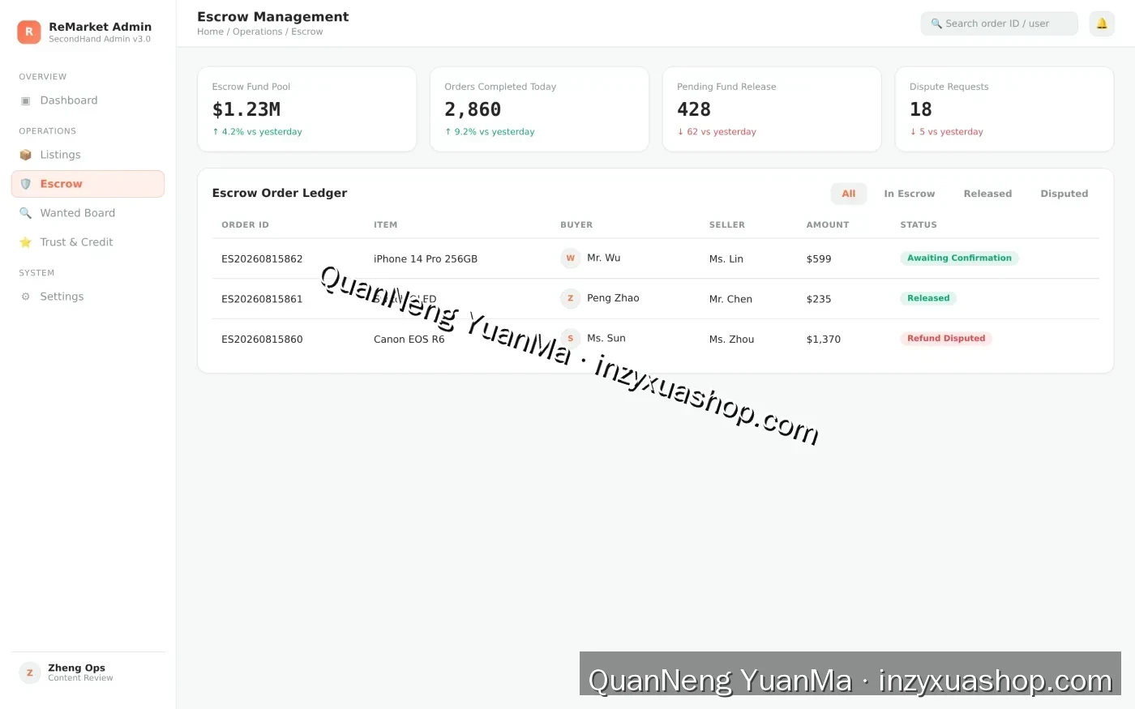This screenshot has height=709, width=1135.
Task: Go to Wanted Board
Action: pyautogui.click(x=88, y=213)
